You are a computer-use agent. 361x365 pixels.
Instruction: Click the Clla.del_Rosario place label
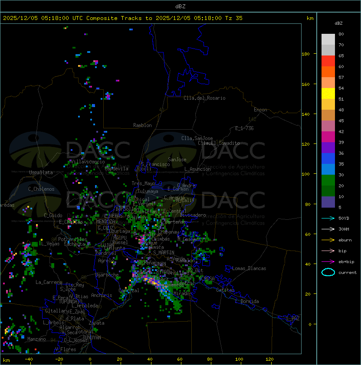pos(204,98)
